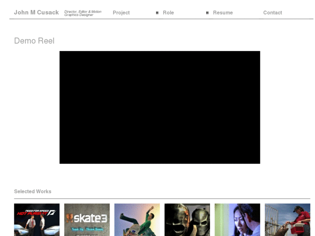
Task: Open the Need for Speed Hot Pursuit thumbnail
Action: 37,220
